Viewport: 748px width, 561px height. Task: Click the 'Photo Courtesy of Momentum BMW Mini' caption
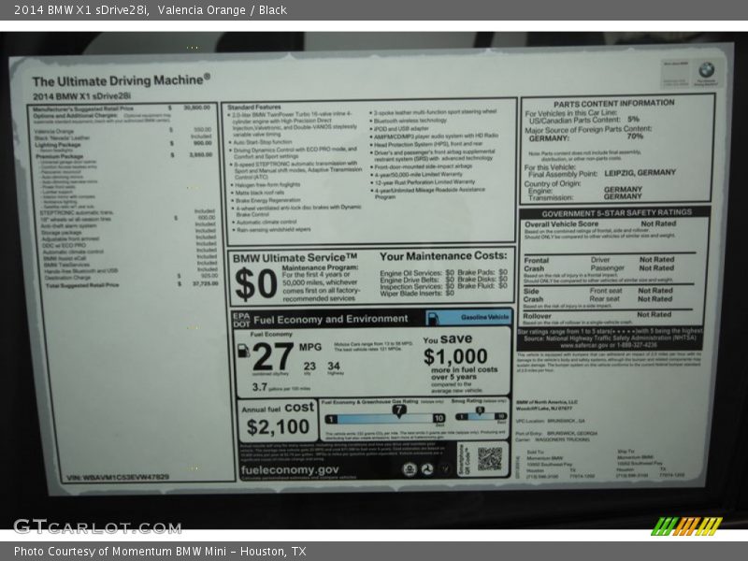point(160,552)
